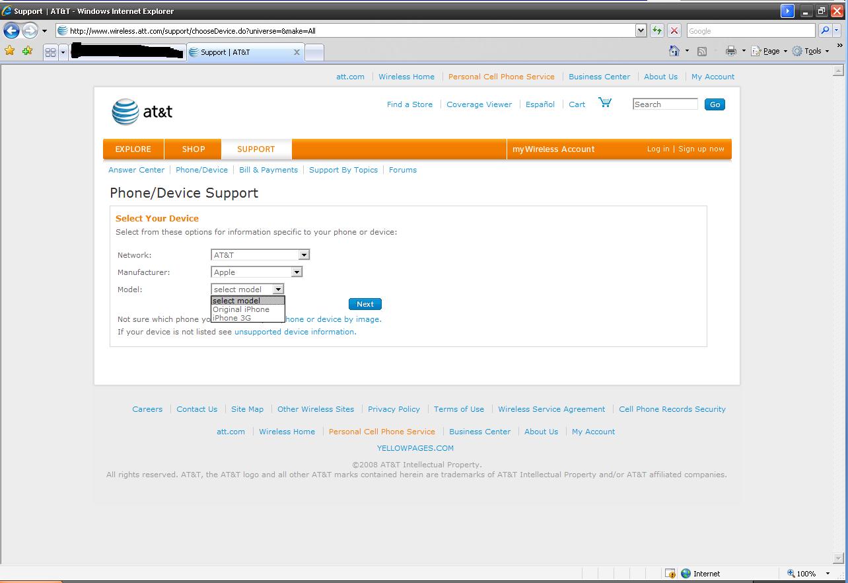The image size is (848, 583).
Task: Click the Home icon in the command bar
Action: point(674,51)
